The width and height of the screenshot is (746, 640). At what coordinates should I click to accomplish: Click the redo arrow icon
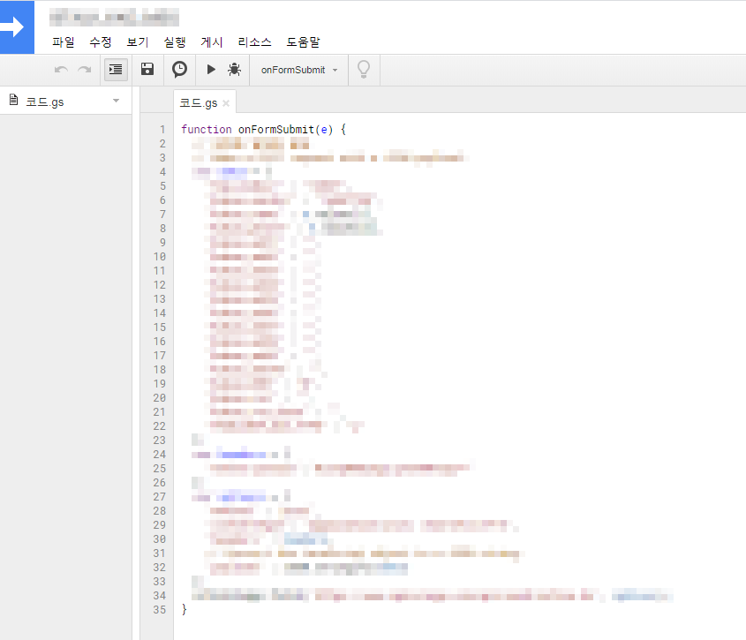(85, 70)
